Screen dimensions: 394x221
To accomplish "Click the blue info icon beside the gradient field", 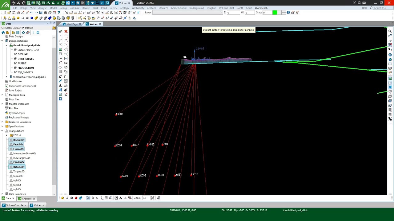I will pos(288,13).
